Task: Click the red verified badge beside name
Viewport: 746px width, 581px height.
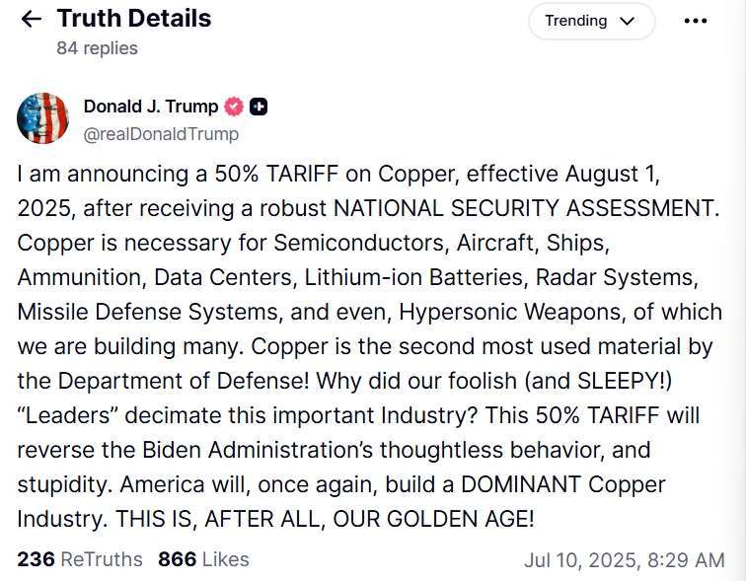Action: (x=234, y=107)
